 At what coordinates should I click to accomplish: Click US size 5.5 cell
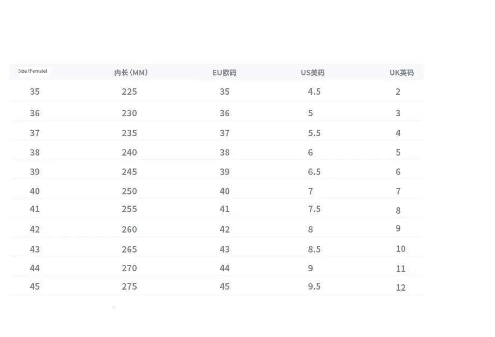point(314,133)
